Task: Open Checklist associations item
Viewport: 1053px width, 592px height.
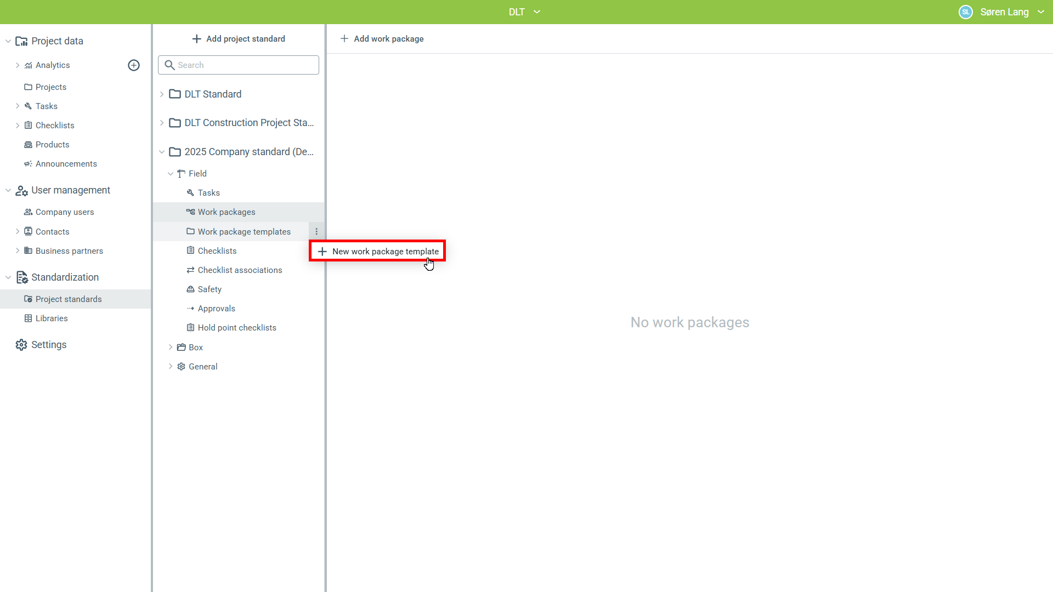Action: [x=240, y=270]
